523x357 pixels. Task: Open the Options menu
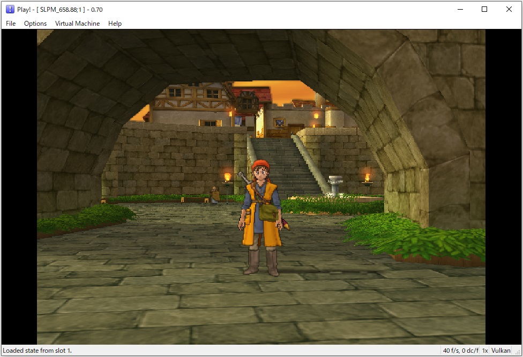35,24
